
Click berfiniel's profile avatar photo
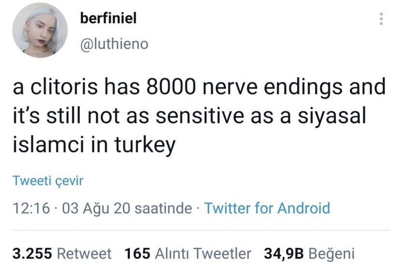[x=40, y=30]
